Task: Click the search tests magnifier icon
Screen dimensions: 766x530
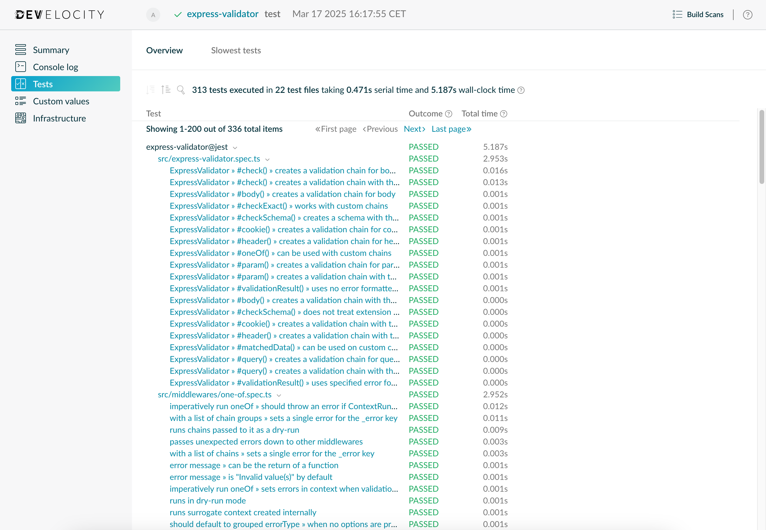Action: tap(181, 90)
